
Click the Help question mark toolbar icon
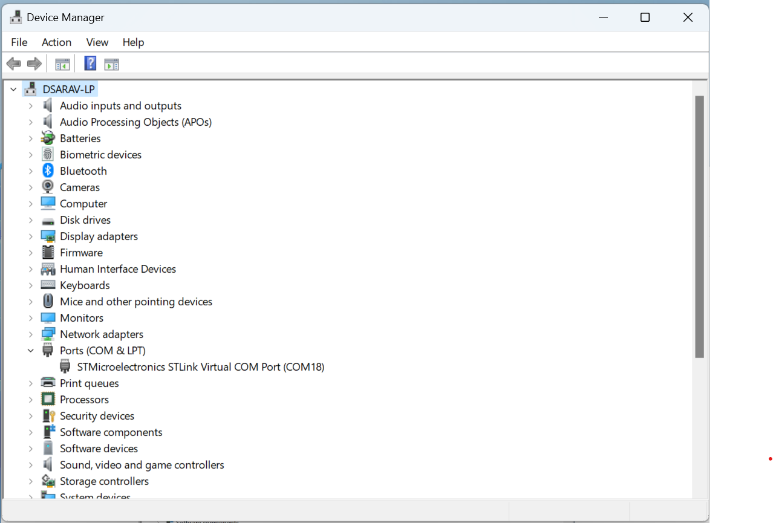[90, 63]
